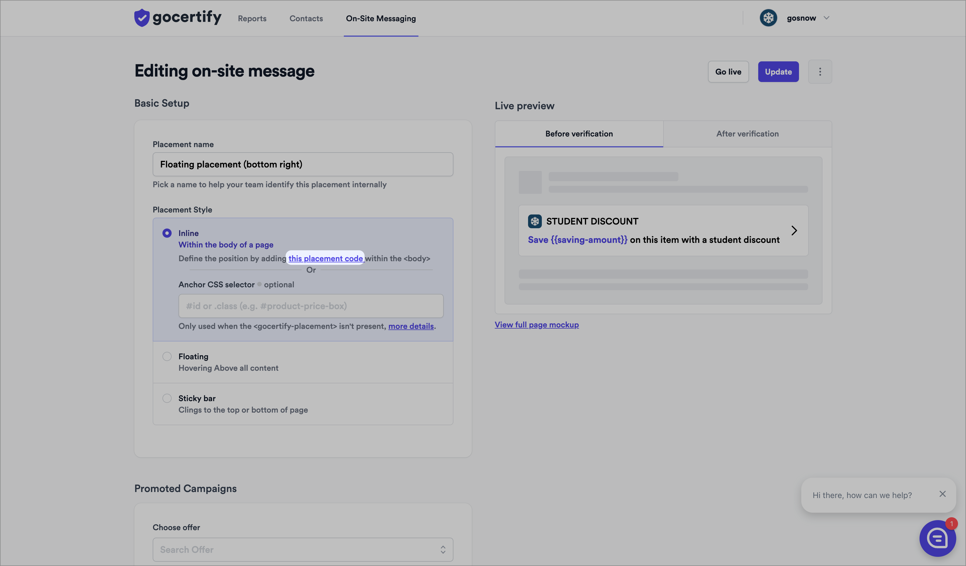
Task: Click the snowflake icon in the Student Discount preview
Action: coord(534,221)
